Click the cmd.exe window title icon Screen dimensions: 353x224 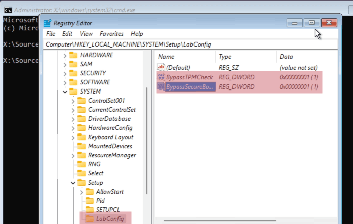(8, 10)
